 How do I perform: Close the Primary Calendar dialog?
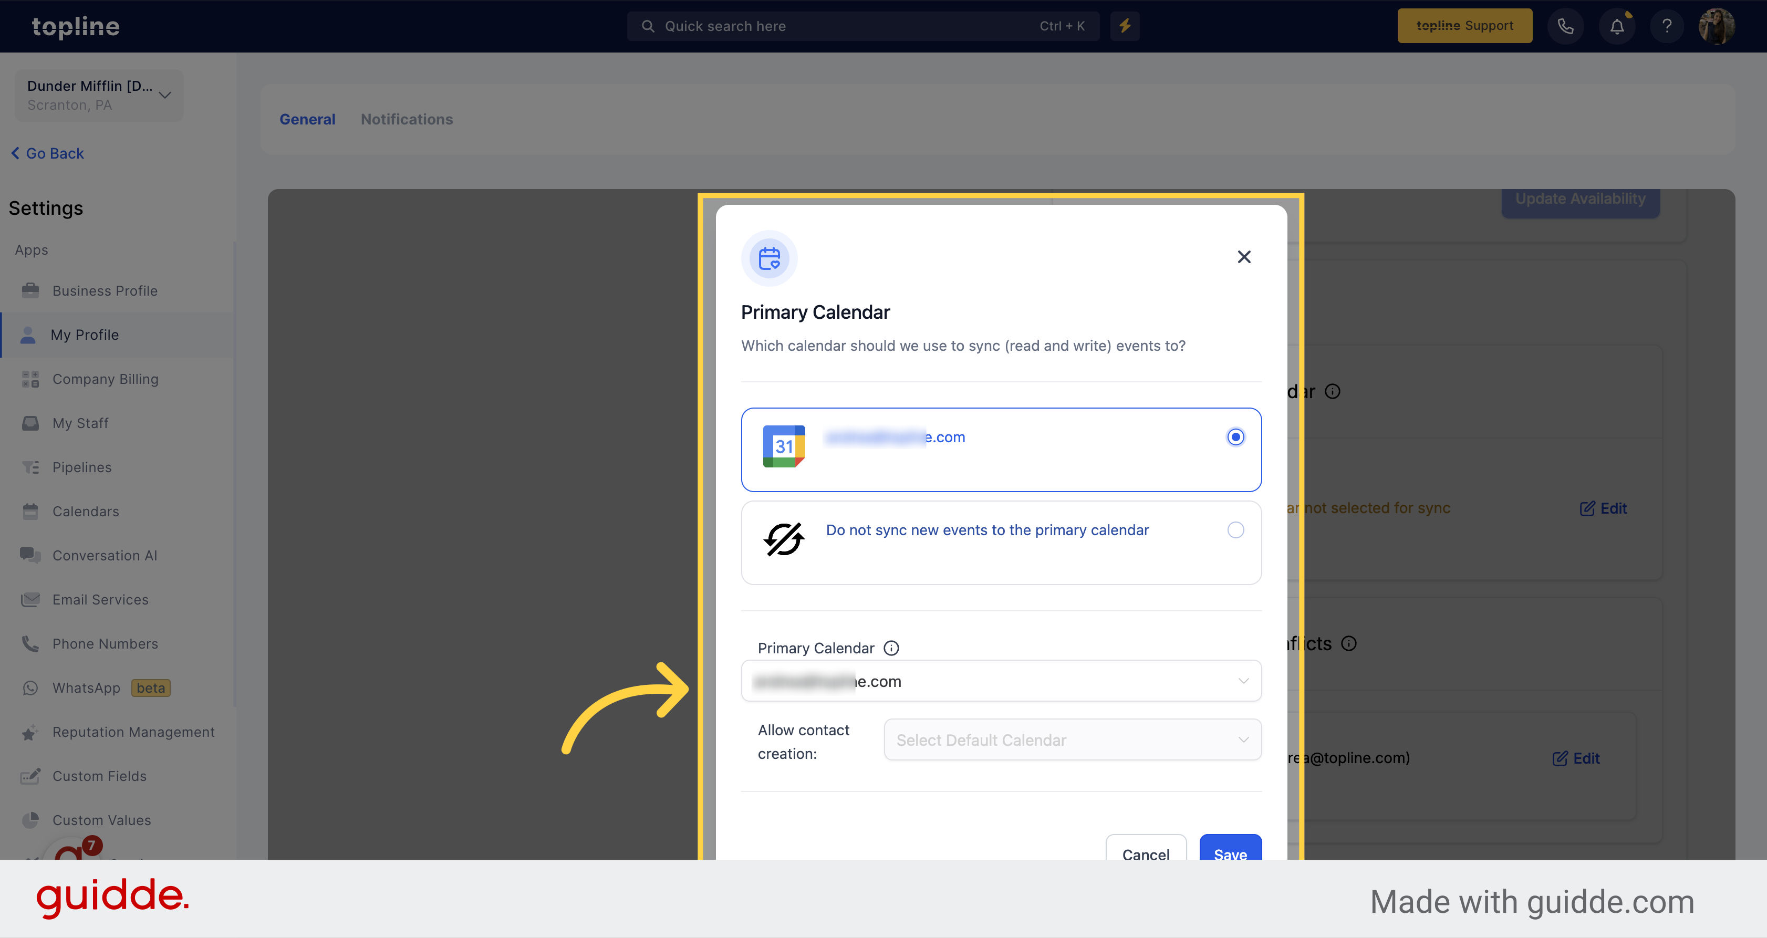(x=1244, y=256)
